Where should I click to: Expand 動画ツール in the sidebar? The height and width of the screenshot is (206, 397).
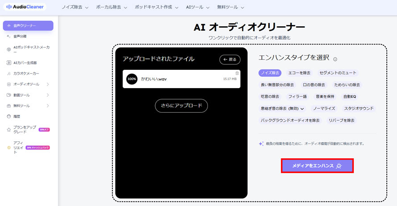[28, 95]
